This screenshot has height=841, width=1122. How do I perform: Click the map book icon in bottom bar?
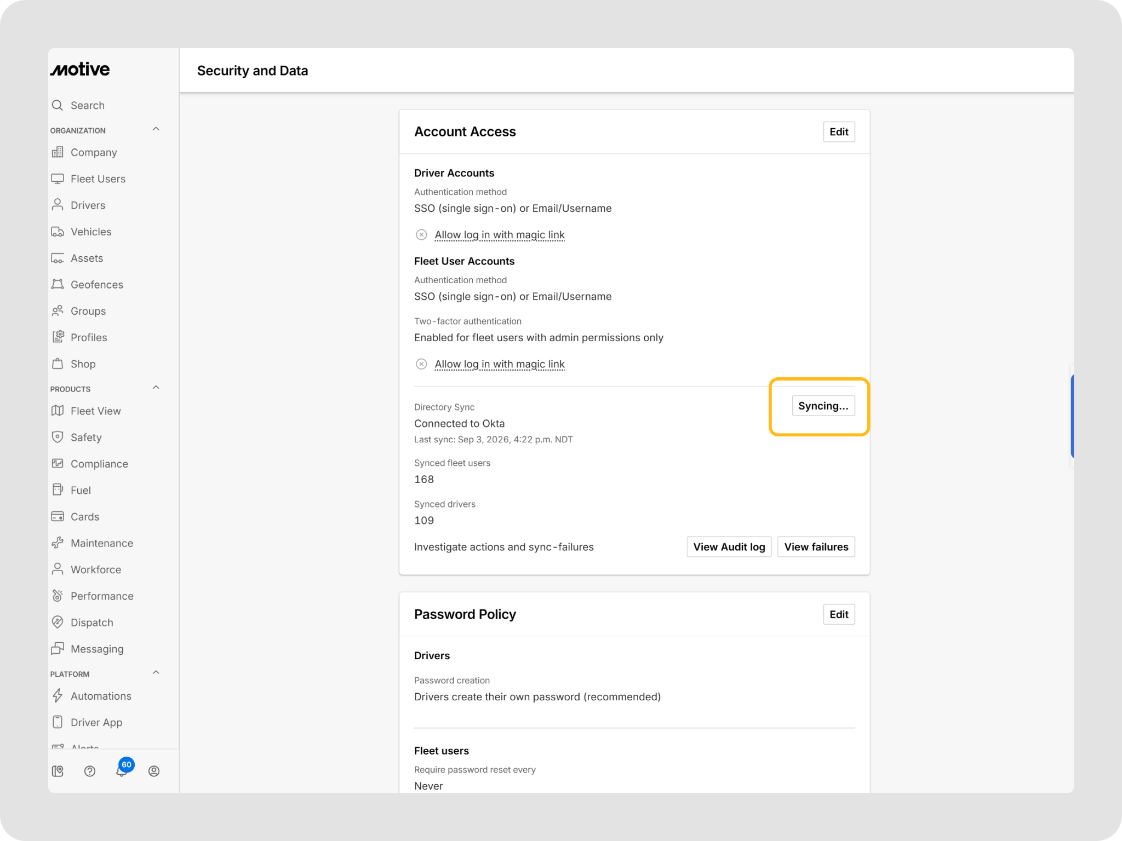pos(58,771)
